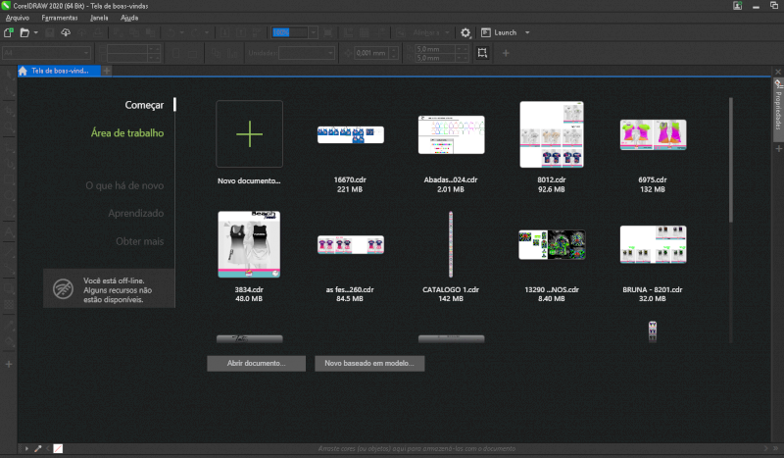Open the 3834.cdr thumbnail
Image resolution: width=784 pixels, height=458 pixels.
[249, 243]
